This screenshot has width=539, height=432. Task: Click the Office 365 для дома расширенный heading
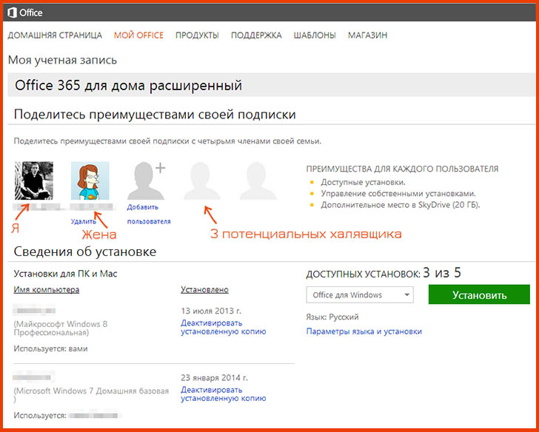coord(129,85)
